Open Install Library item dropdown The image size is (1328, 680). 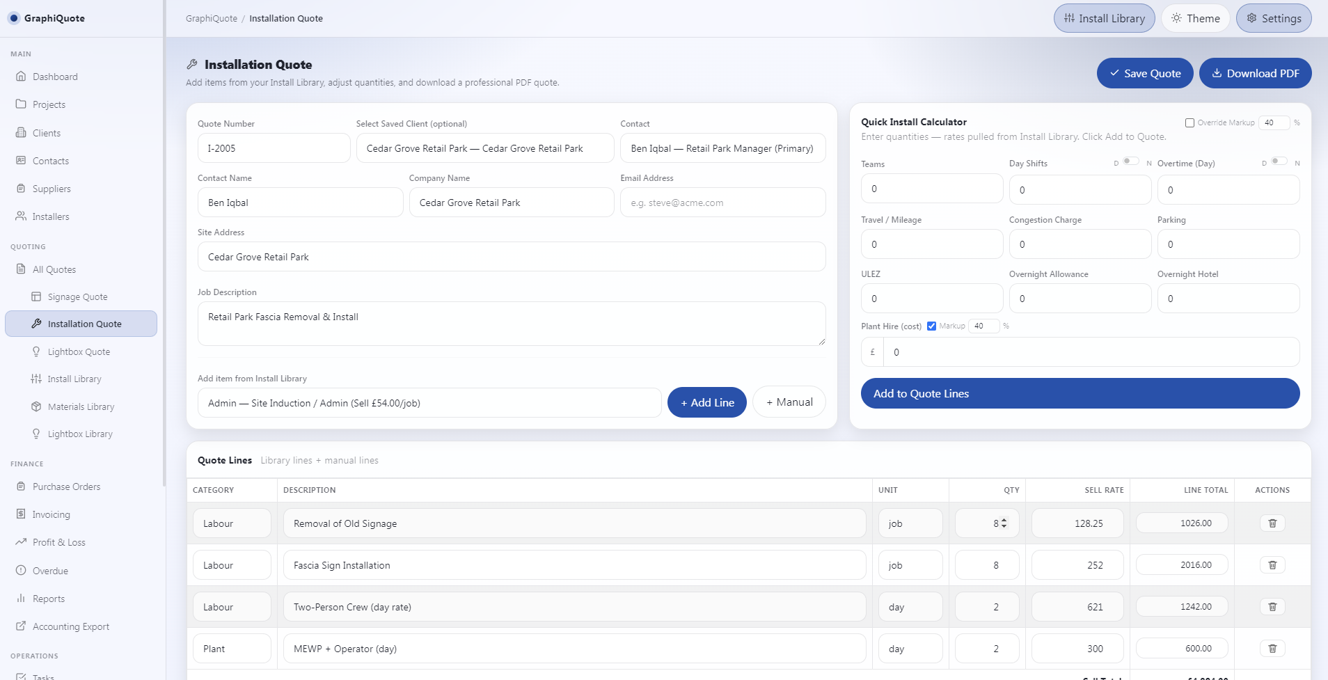(x=429, y=403)
